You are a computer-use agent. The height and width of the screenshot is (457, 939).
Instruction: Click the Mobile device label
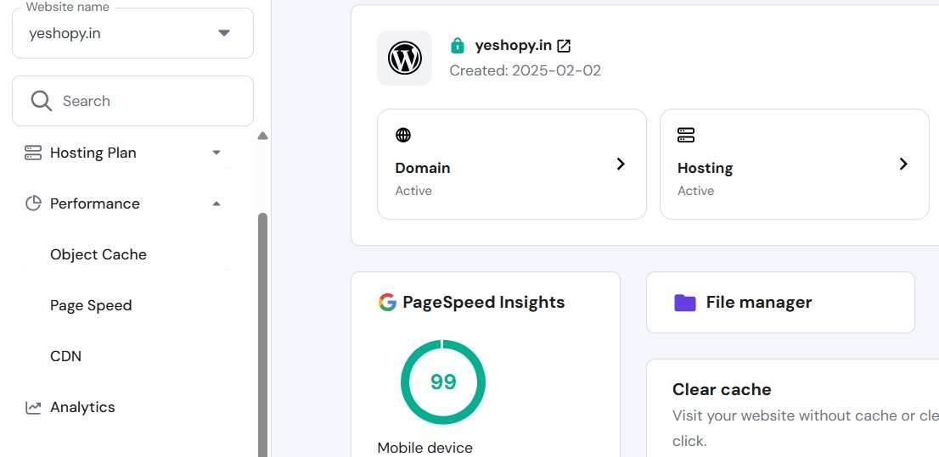tap(425, 448)
